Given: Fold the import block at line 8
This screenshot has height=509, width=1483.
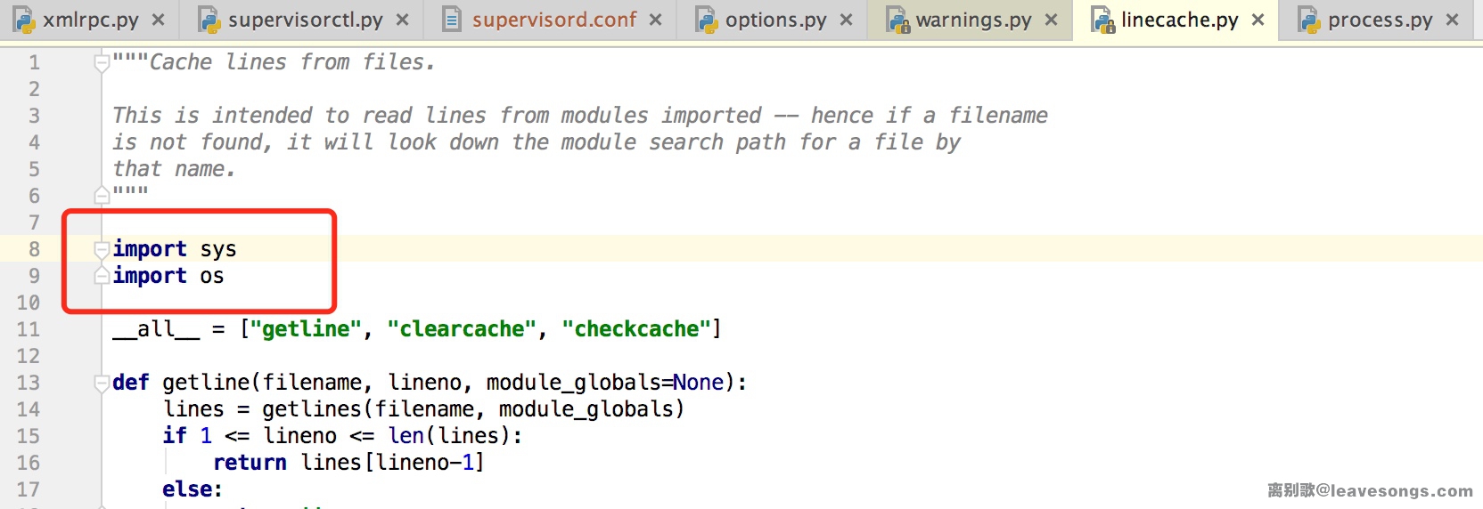Looking at the screenshot, I should (x=102, y=249).
